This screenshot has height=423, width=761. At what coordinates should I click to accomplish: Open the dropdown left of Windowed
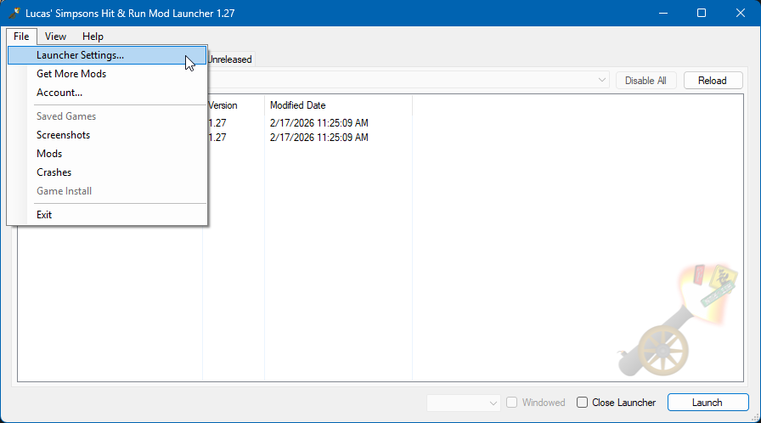pyautogui.click(x=463, y=403)
